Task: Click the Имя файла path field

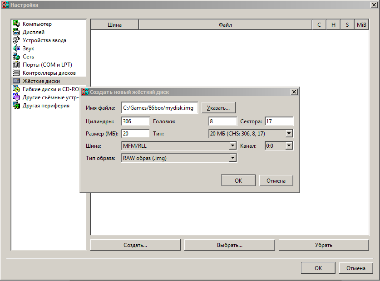Action: tap(159, 108)
